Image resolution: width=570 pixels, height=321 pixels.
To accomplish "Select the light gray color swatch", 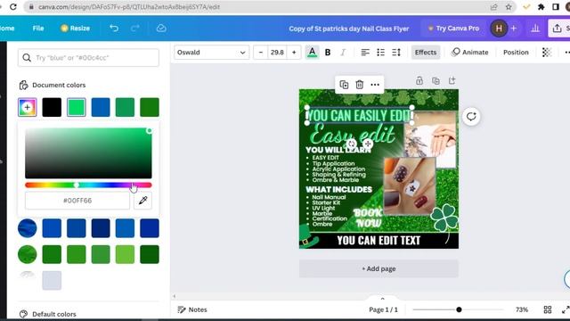I will coord(52,280).
